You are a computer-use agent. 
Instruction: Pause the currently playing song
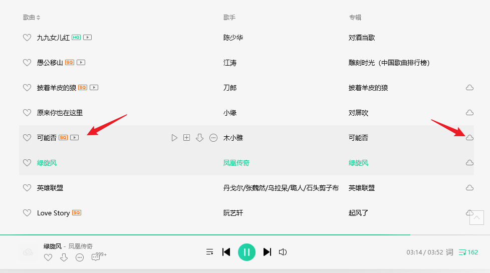tap(247, 252)
